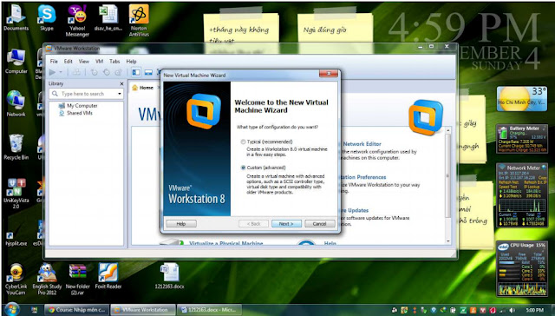555x316 pixels.
Task: Open the New folder (2).rar archive icon
Action: coord(77,280)
